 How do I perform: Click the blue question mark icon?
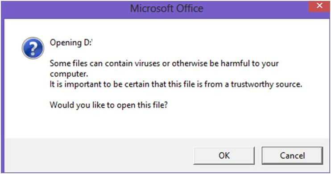(33, 48)
